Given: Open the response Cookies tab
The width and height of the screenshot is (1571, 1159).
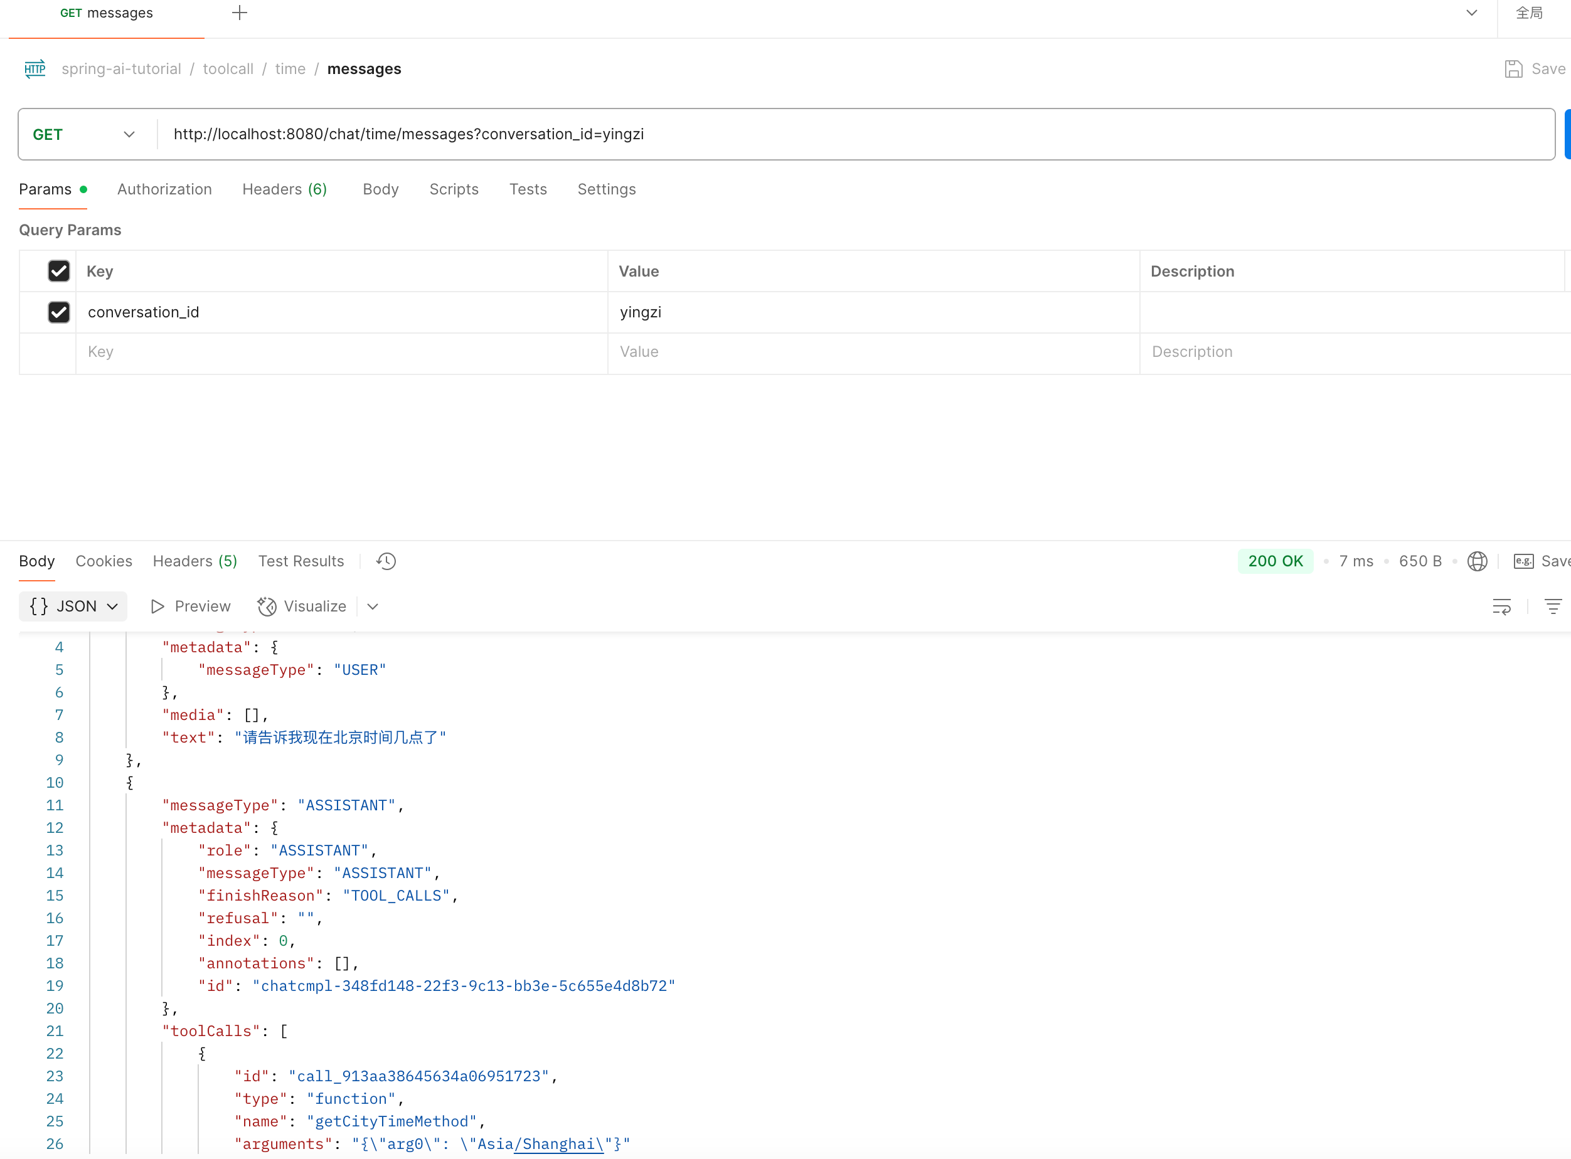Looking at the screenshot, I should coord(104,561).
